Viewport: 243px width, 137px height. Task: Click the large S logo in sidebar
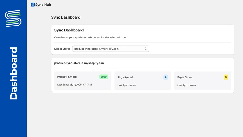point(13,18)
